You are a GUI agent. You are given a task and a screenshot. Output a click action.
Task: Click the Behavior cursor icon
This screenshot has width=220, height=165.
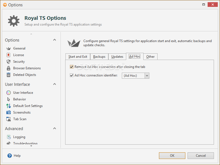(9, 99)
